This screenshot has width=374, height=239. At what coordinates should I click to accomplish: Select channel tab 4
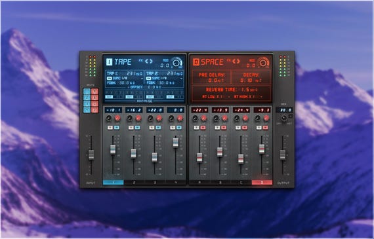pos(176,182)
